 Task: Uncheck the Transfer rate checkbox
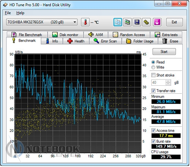point(153,91)
